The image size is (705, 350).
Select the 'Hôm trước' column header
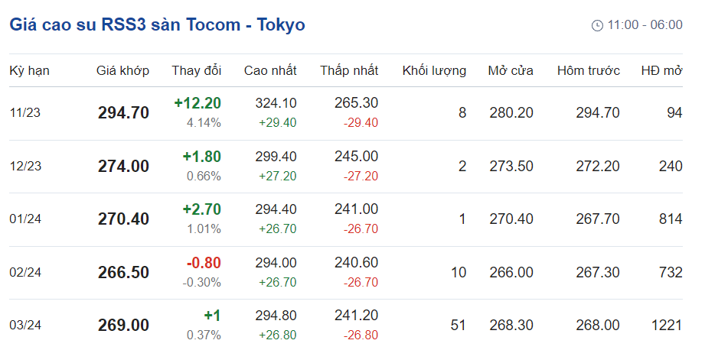(588, 71)
